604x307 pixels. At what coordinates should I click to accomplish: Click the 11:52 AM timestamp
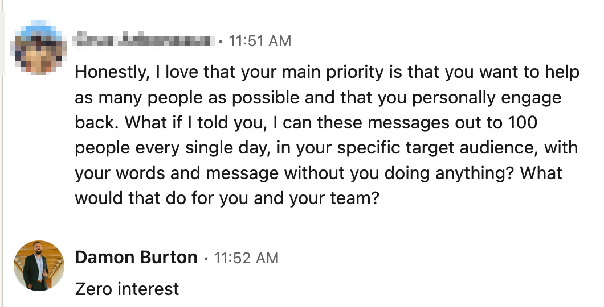[x=246, y=258]
